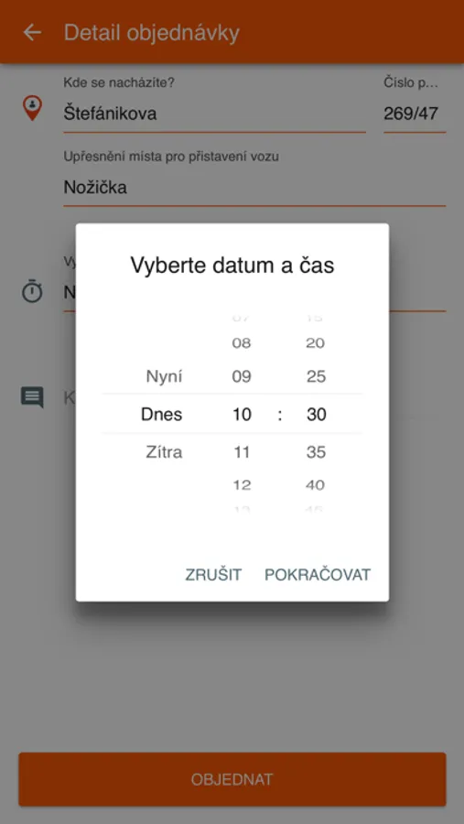
Task: Tap the comment bubble icon
Action: (32, 397)
